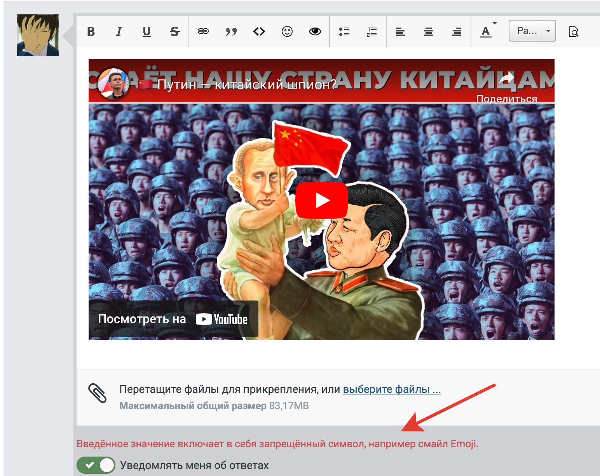
Task: Toggle bold formatting in the editor toolbar
Action: pos(91,31)
